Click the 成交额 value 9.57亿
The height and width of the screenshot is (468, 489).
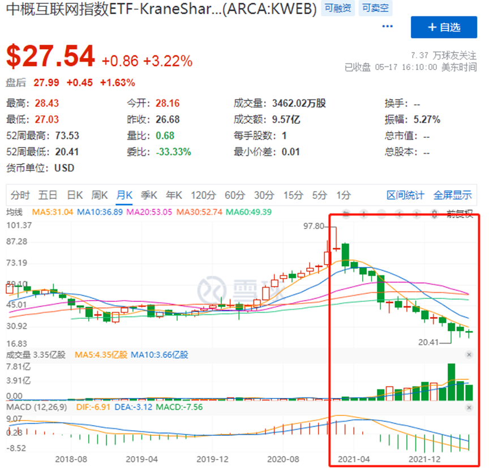click(286, 119)
